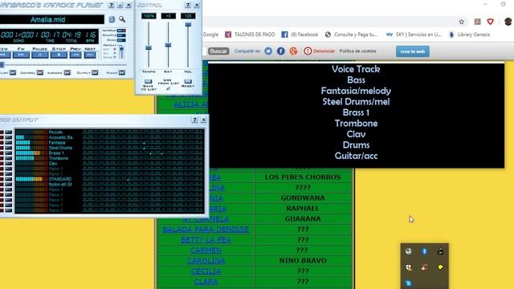Click the Repeat mode slider knob

(121, 49)
